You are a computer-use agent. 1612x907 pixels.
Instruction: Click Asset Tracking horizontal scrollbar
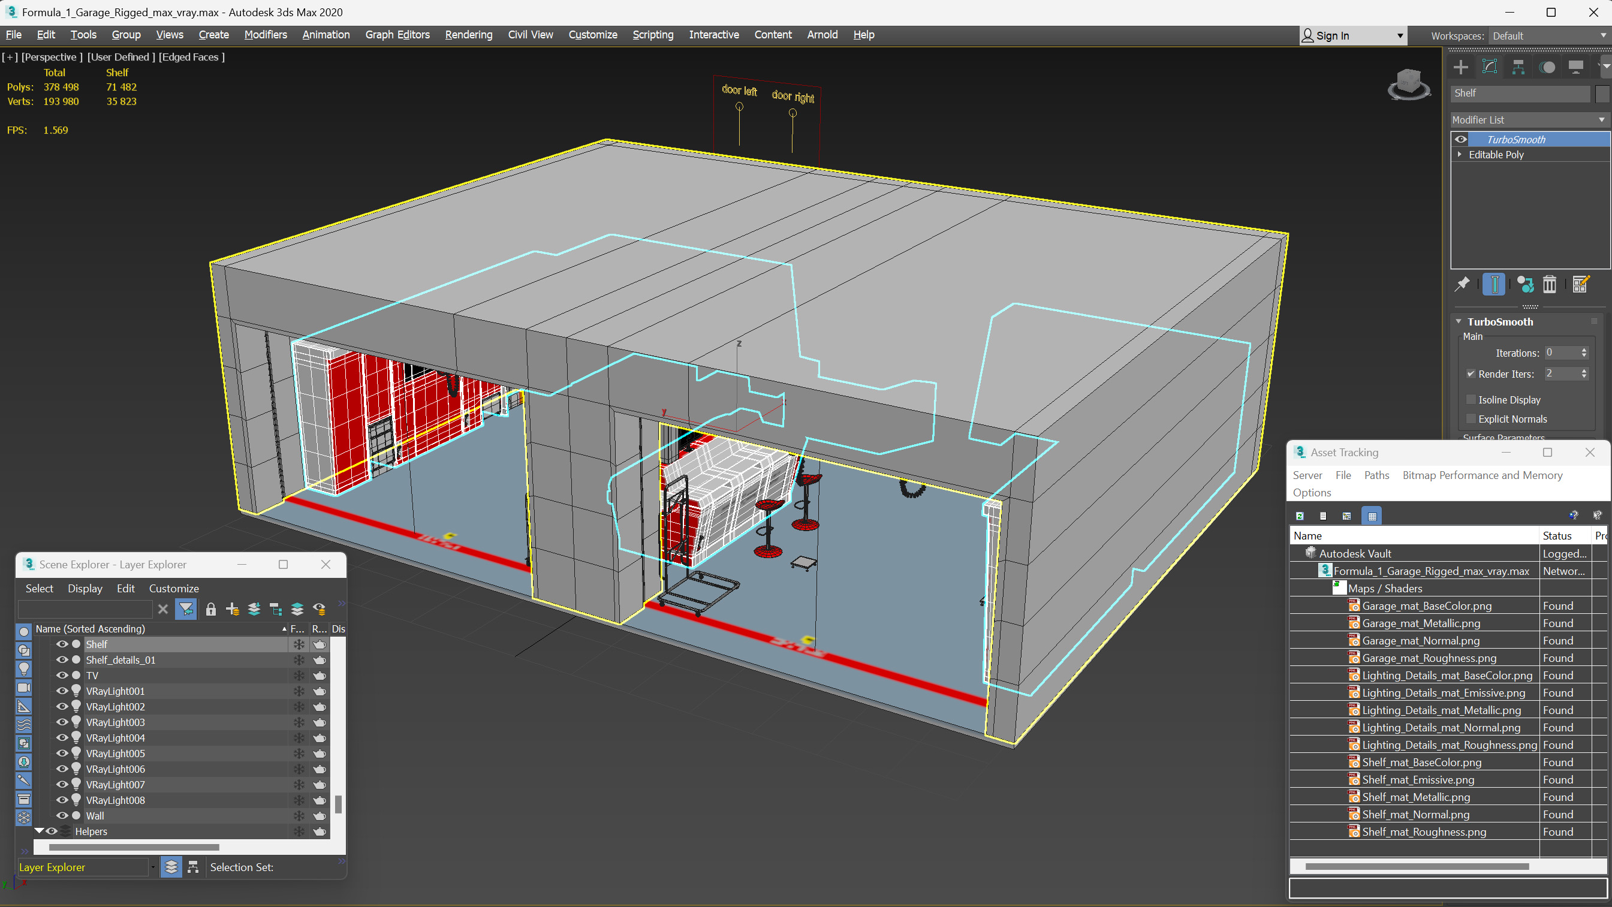coord(1417,866)
